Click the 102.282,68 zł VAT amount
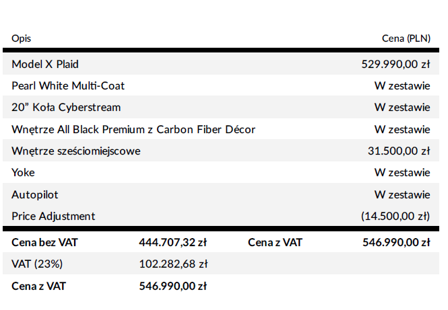Image resolution: width=448 pixels, height=310 pixels. (x=172, y=264)
